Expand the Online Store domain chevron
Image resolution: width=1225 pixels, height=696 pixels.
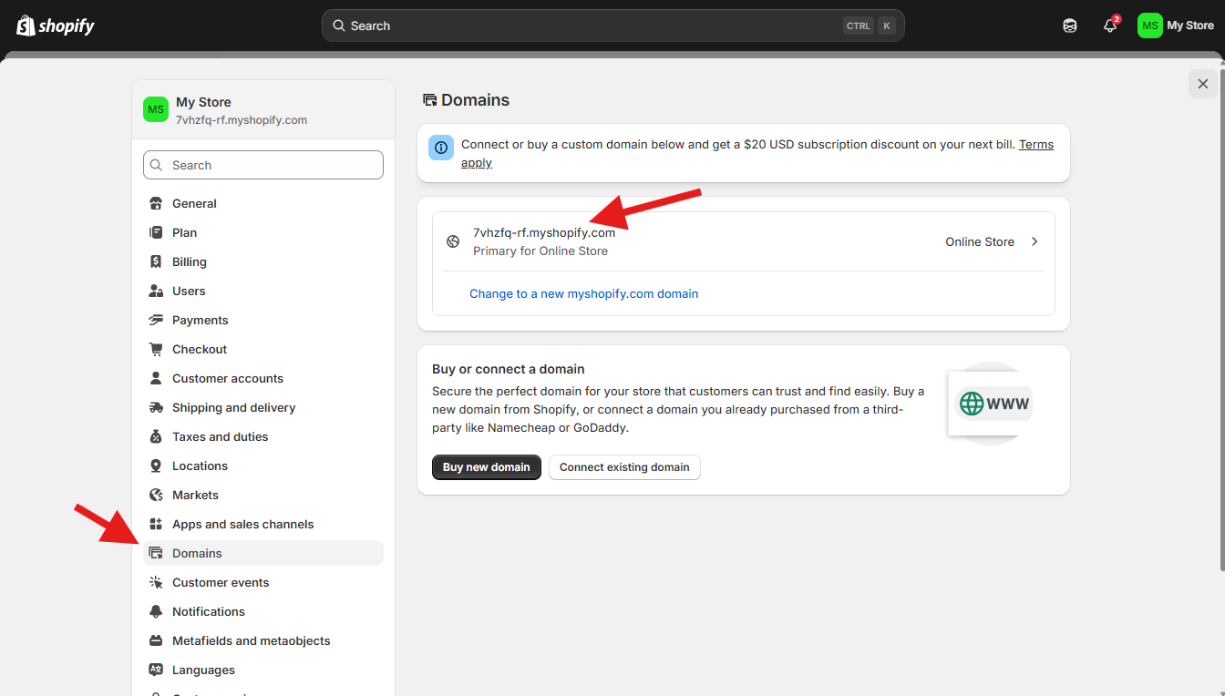coord(1035,241)
